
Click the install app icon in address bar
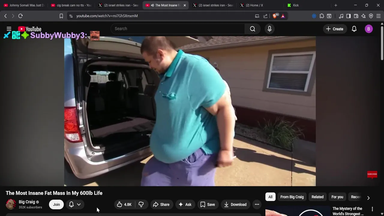257,16
